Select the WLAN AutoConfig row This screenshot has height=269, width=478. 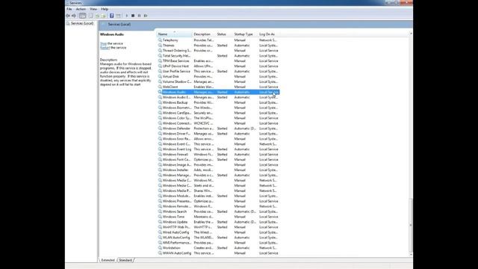click(218, 238)
